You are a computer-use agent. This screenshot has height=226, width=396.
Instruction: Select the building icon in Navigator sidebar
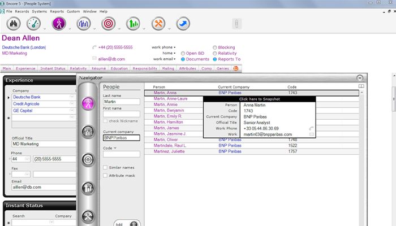(88, 188)
